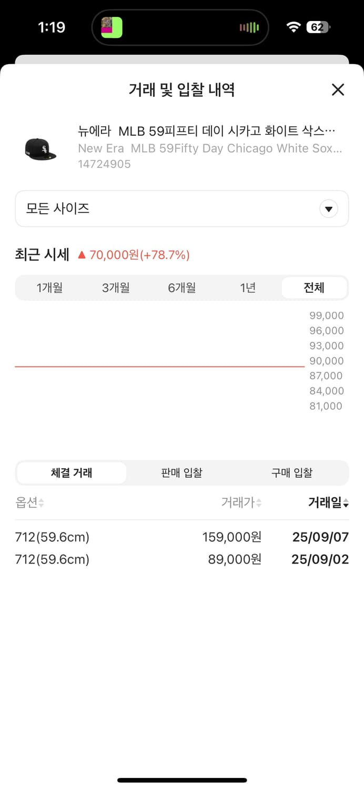Tap the sort arrow on 거래일 column header
Viewport: 364px width, 790px height.
346,502
